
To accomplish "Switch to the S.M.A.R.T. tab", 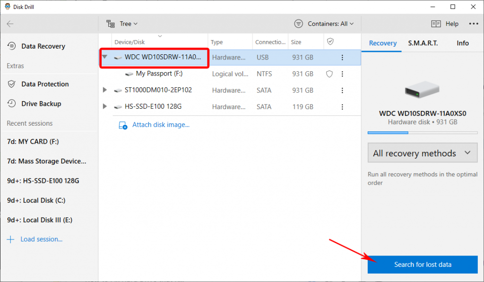I will (x=423, y=43).
